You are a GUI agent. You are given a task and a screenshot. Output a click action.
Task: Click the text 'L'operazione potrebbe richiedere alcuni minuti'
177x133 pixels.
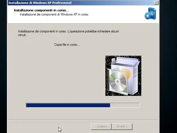point(68,33)
